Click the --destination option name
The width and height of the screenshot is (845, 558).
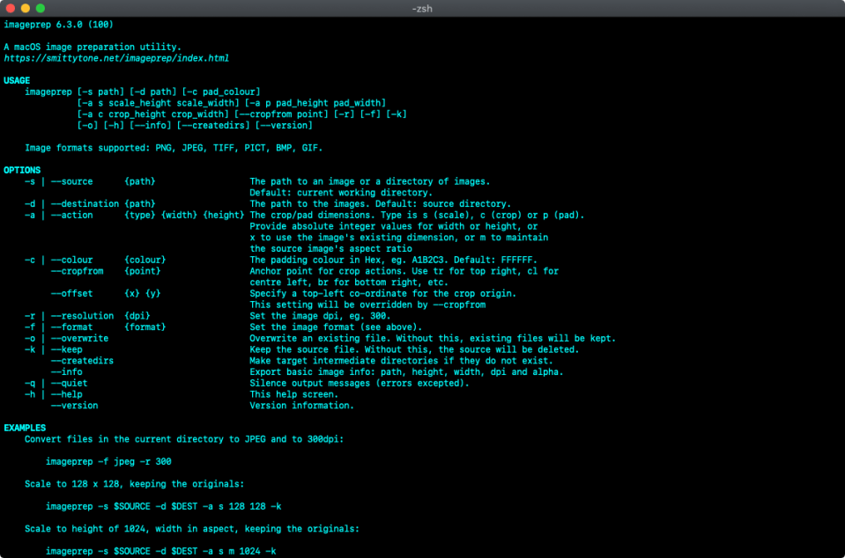(x=85, y=203)
